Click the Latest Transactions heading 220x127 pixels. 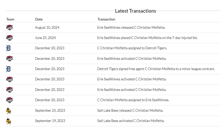pos(135,11)
